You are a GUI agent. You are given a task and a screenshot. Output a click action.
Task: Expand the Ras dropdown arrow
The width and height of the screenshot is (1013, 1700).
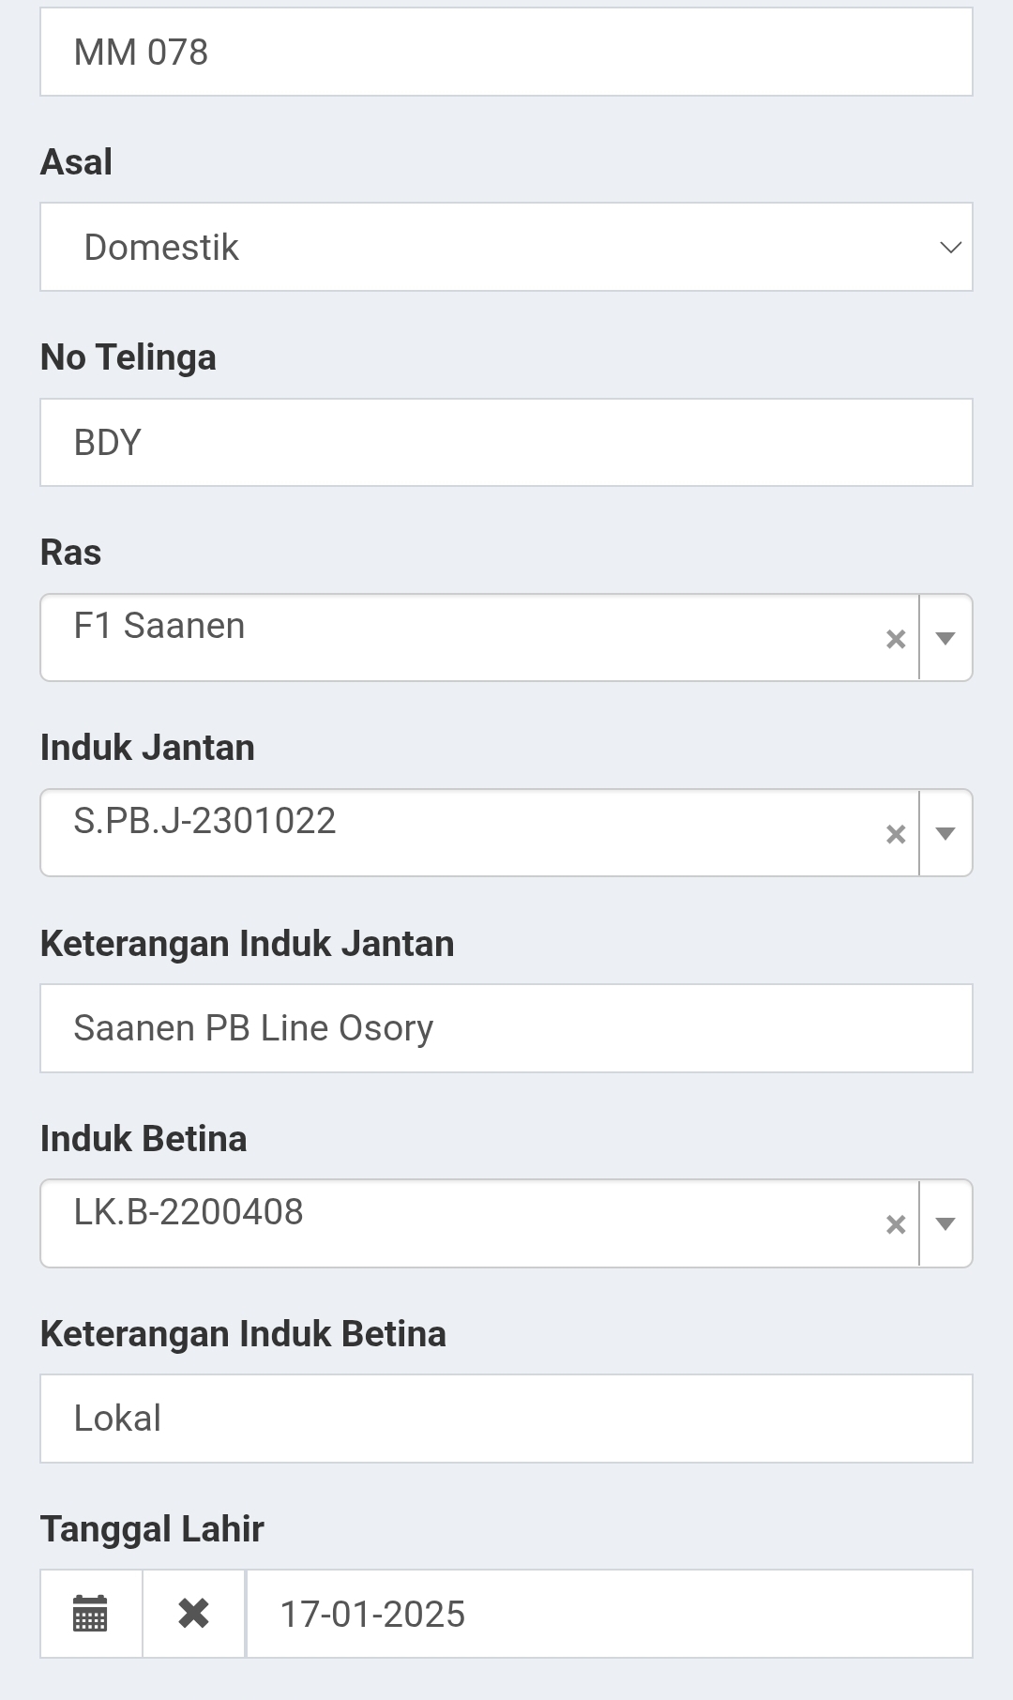[945, 639]
